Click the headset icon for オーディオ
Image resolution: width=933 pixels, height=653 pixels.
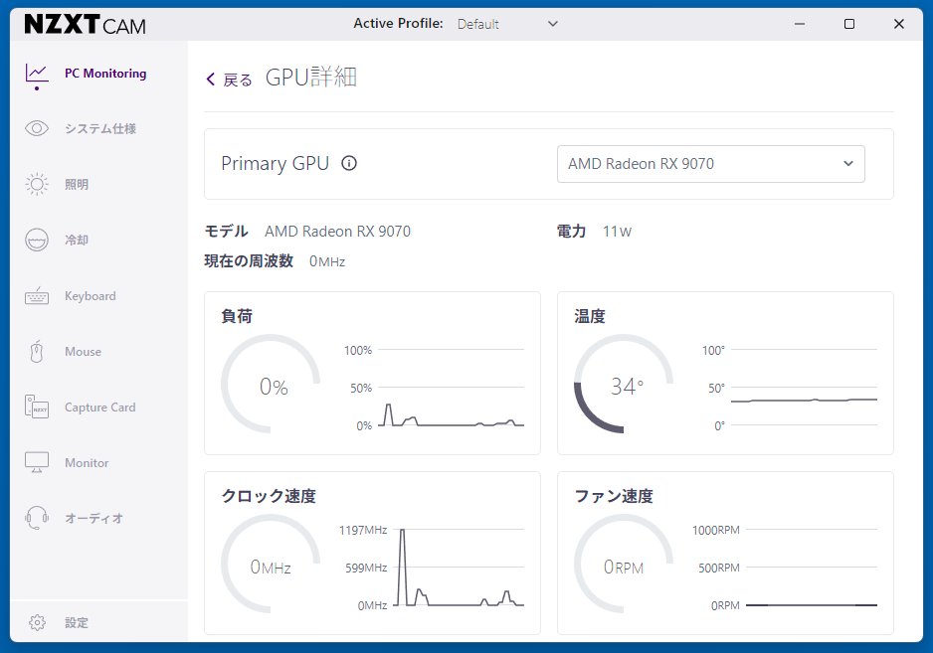tap(37, 518)
